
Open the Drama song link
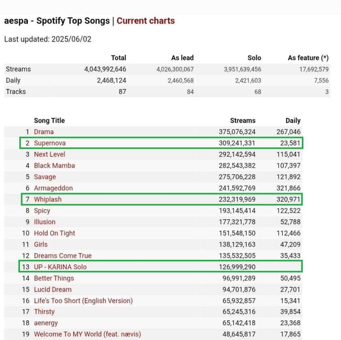pyautogui.click(x=44, y=132)
